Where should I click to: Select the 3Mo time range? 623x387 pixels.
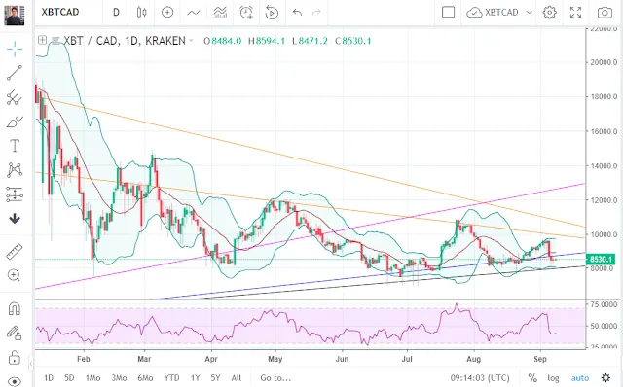[119, 378]
